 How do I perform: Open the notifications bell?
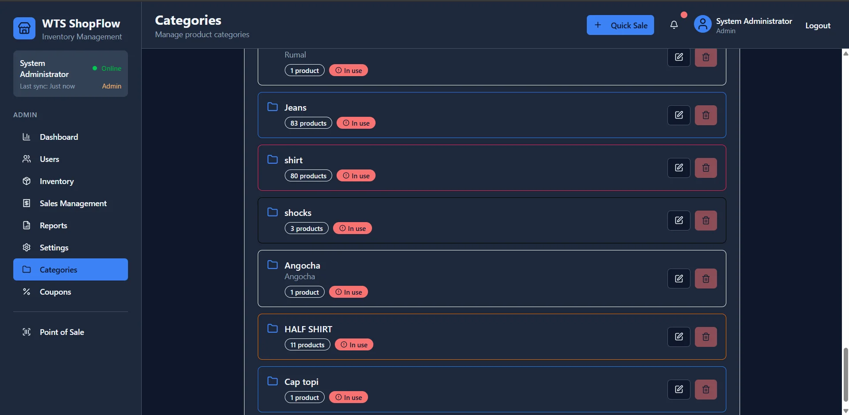pyautogui.click(x=674, y=25)
